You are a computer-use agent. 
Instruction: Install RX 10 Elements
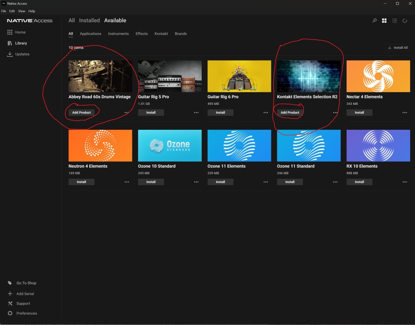[359, 182]
